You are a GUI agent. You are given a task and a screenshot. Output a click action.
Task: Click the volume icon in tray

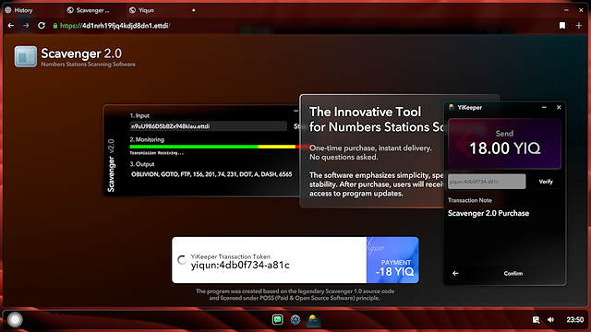pos(551,320)
